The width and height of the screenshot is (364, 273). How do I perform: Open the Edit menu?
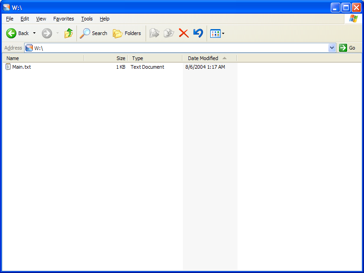[25, 19]
